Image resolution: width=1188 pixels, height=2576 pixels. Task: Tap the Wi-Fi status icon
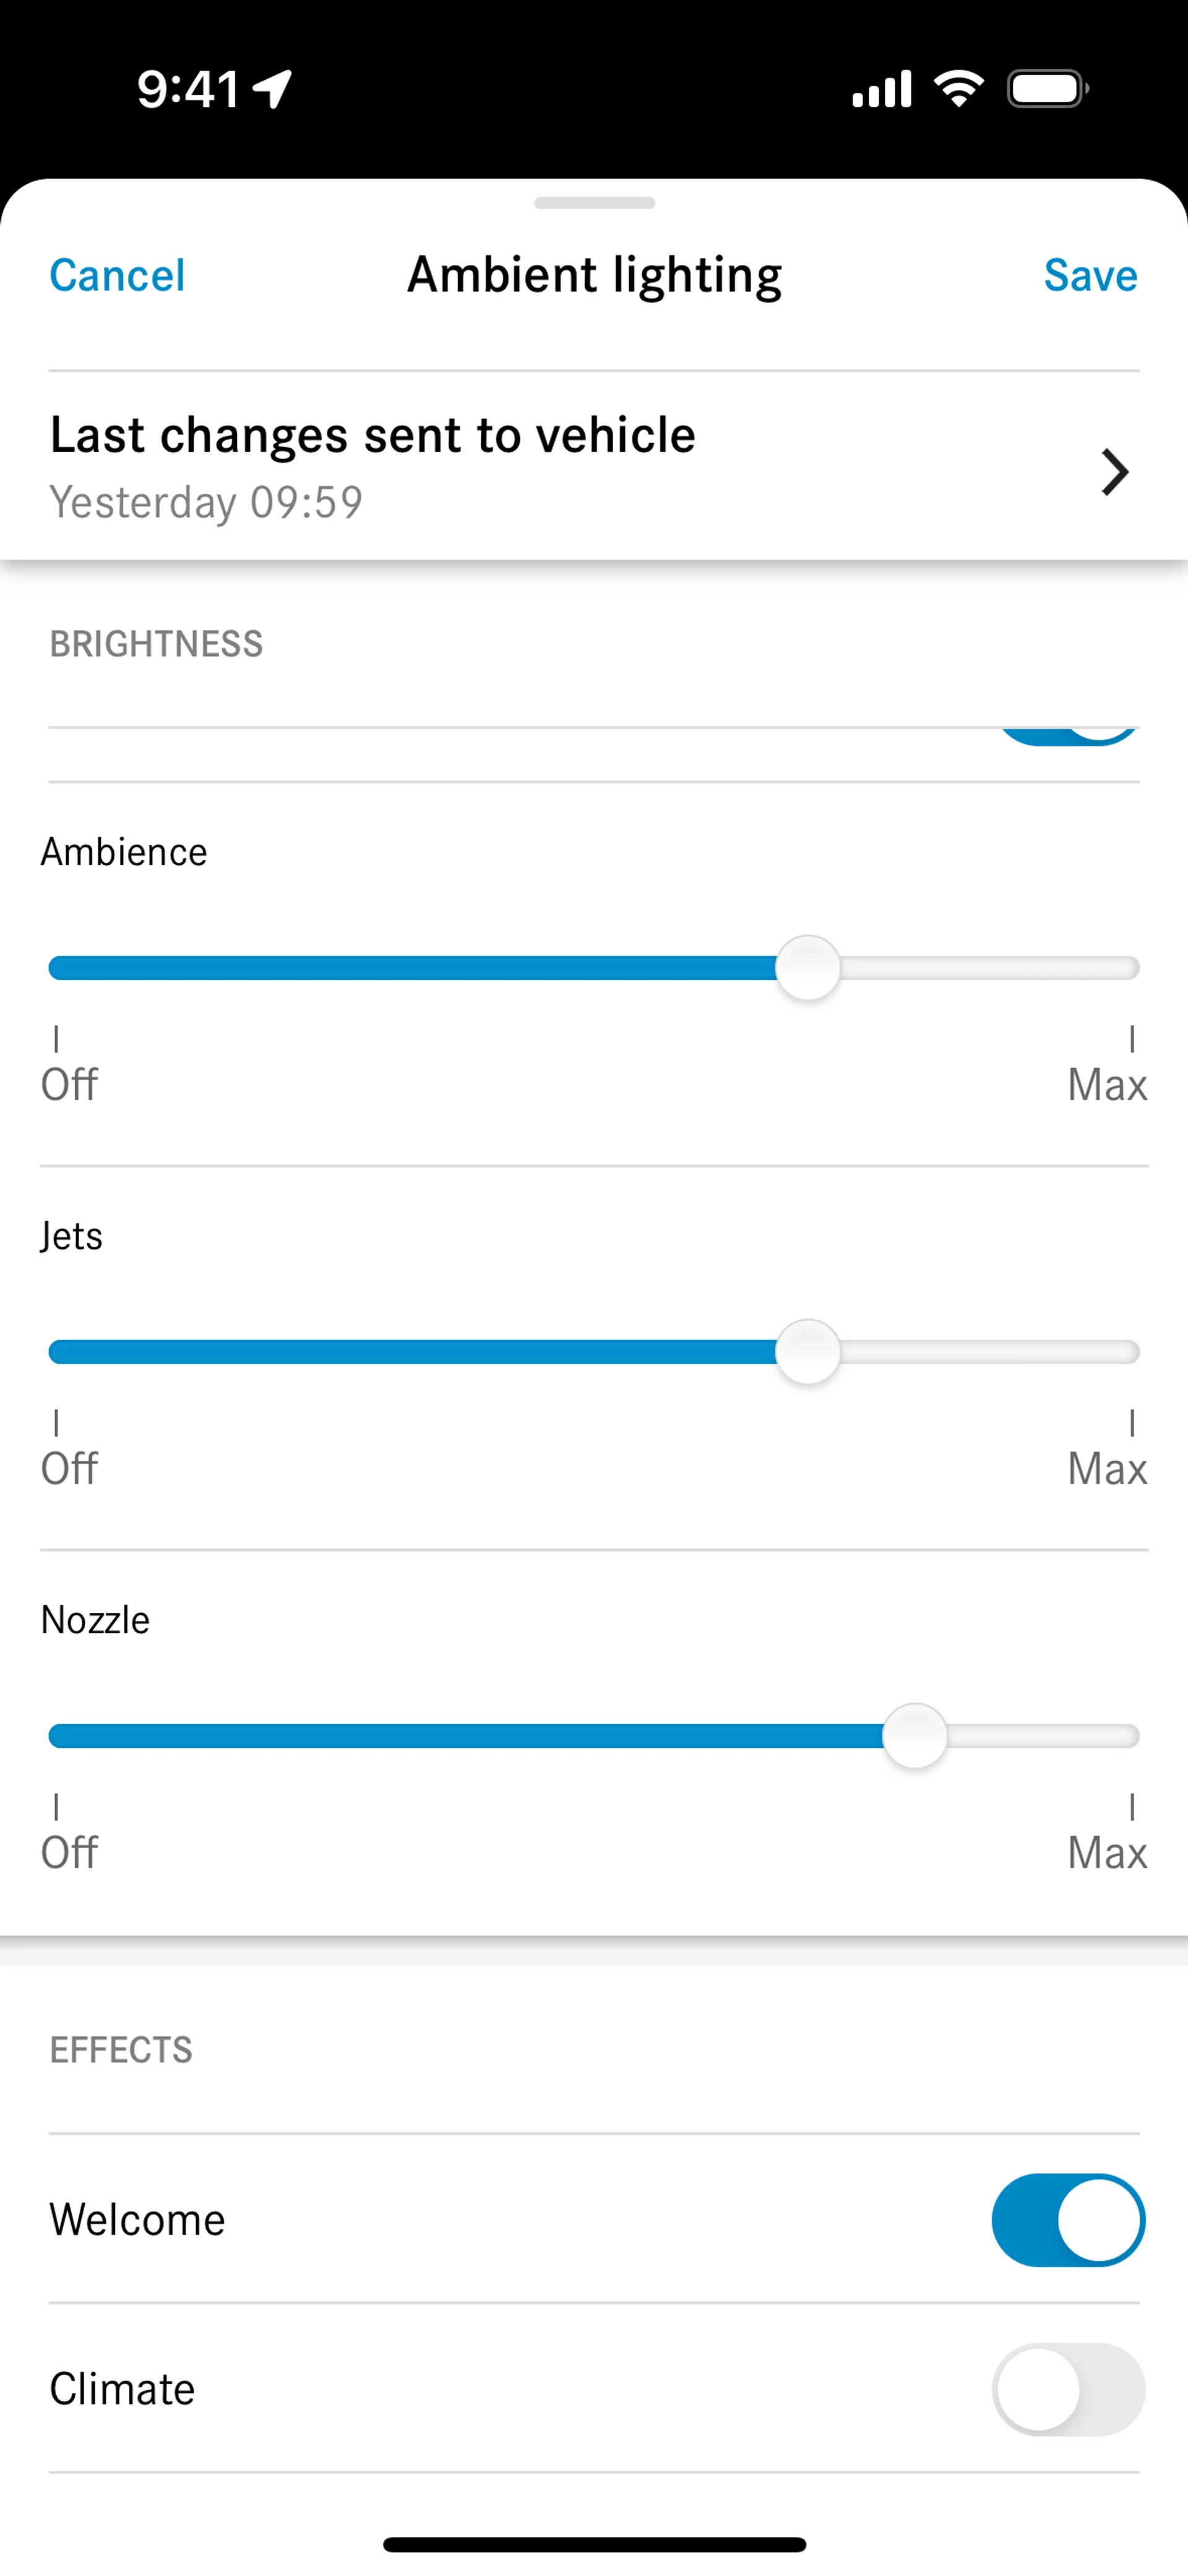[x=958, y=89]
